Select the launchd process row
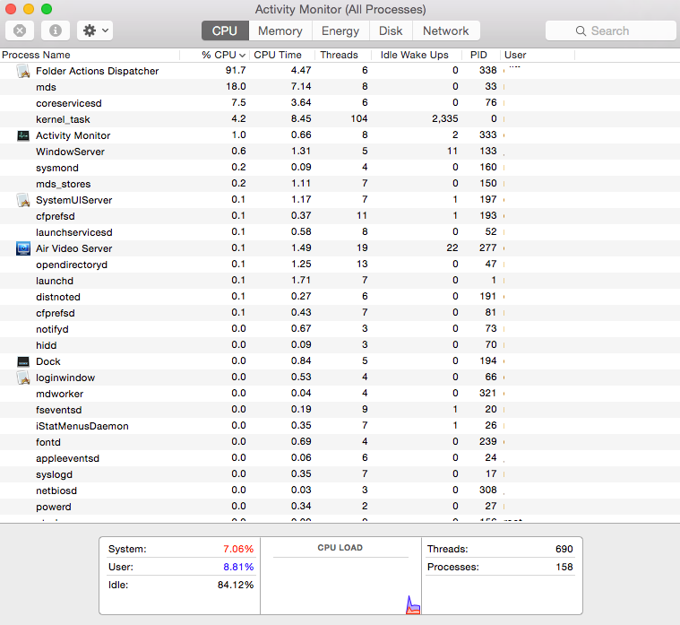This screenshot has width=680, height=625. (x=340, y=281)
